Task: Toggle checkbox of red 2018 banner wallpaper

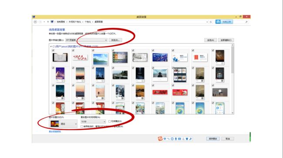Action: [153, 85]
